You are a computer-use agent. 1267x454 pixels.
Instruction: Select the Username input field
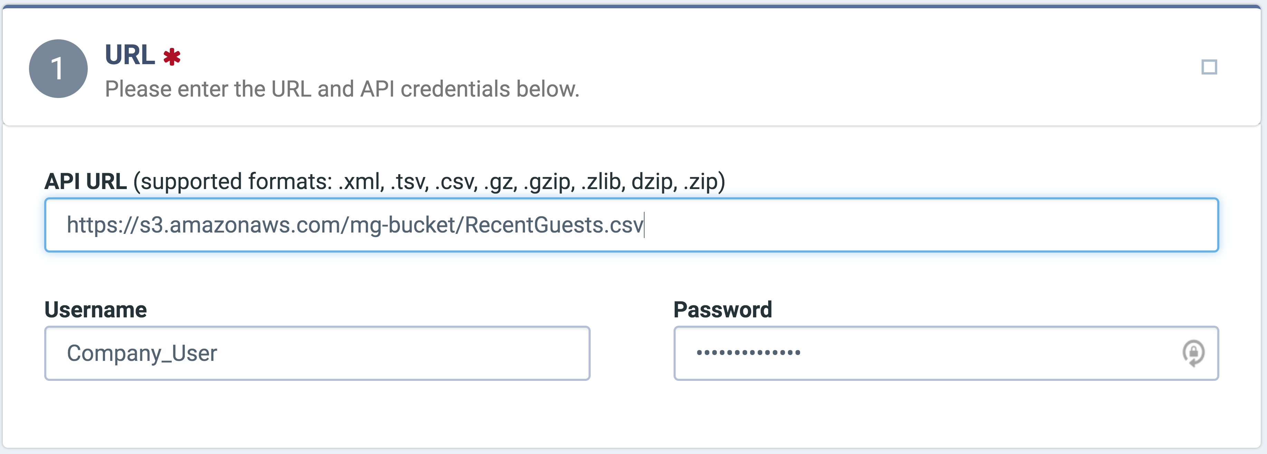[x=317, y=353]
